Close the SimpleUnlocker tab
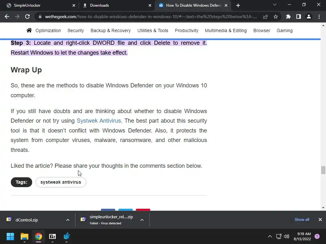 click(74, 5)
